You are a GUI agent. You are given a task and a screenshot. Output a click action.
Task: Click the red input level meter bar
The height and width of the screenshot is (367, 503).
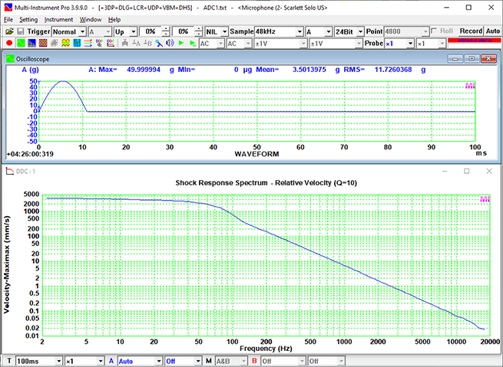[475, 40]
